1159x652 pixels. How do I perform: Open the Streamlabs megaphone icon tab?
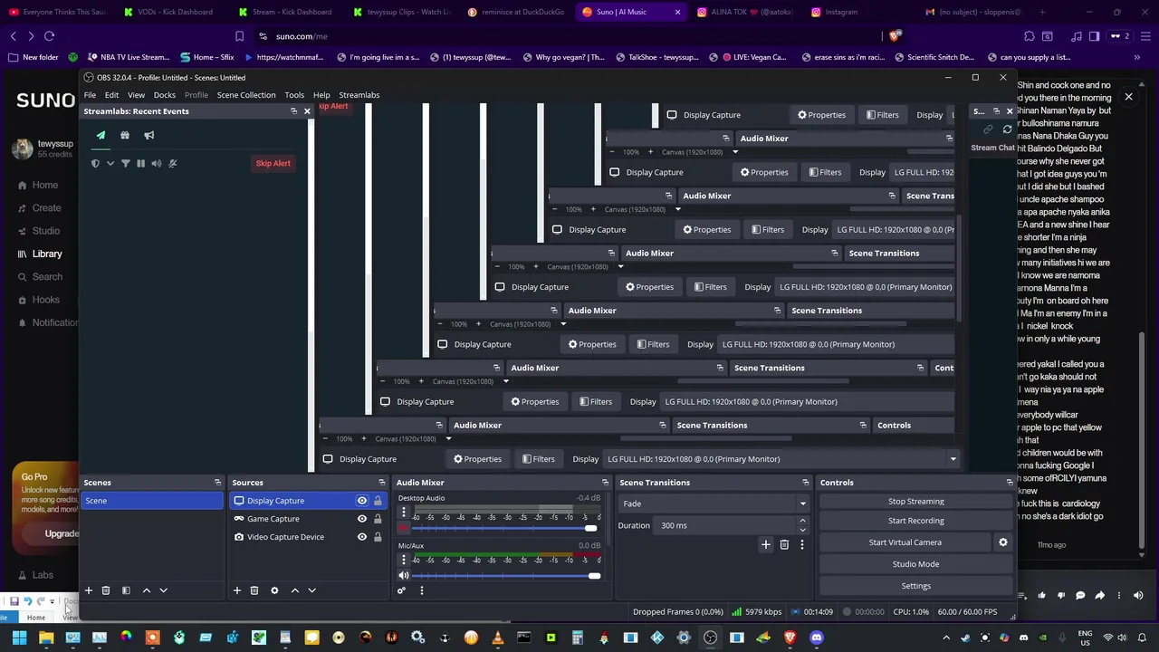(149, 135)
